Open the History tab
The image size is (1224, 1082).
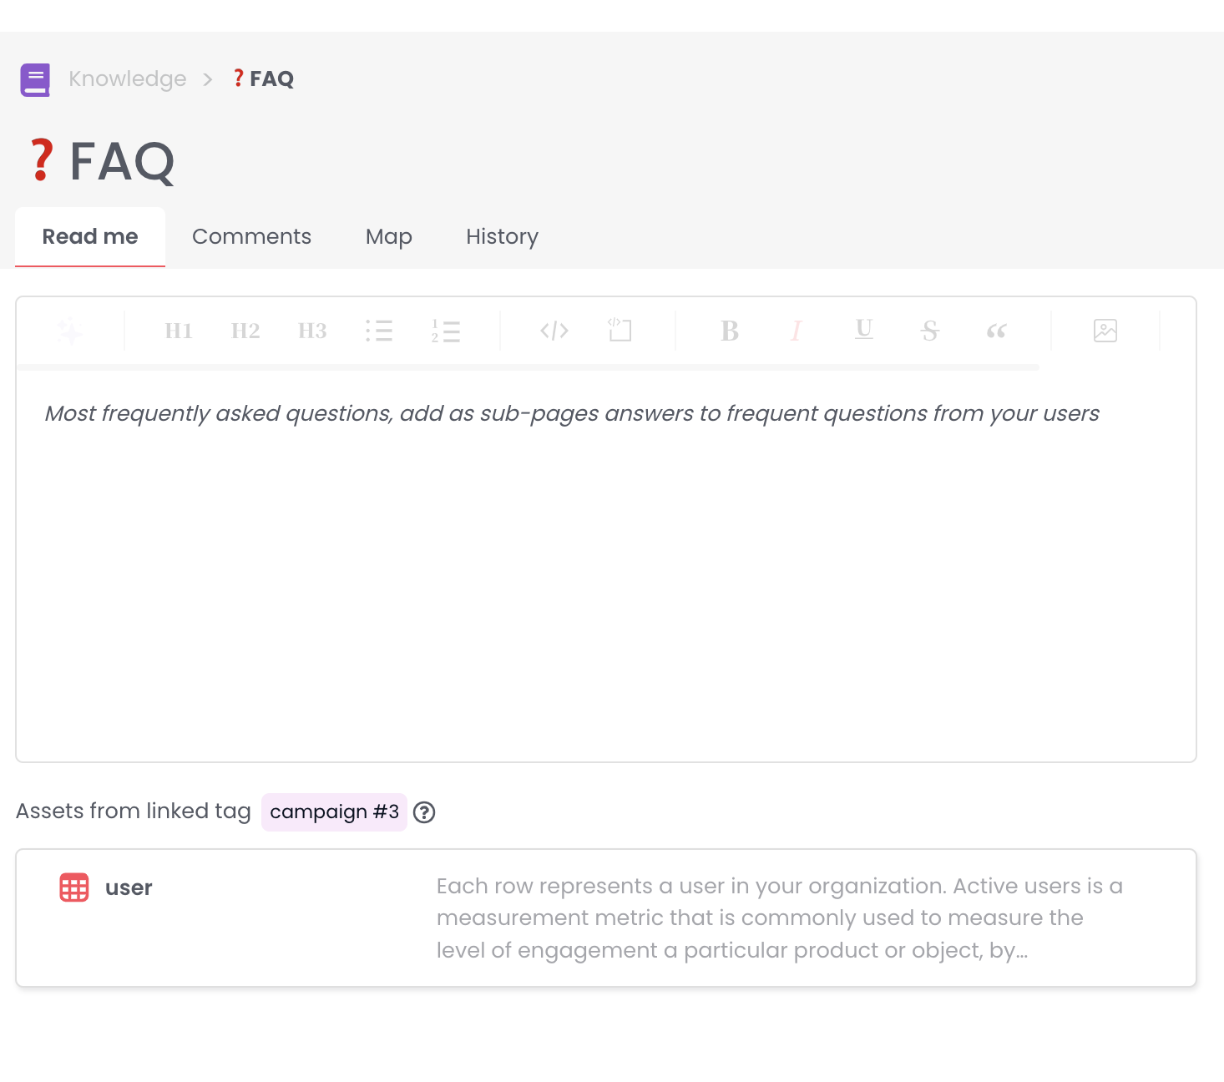[x=501, y=236]
